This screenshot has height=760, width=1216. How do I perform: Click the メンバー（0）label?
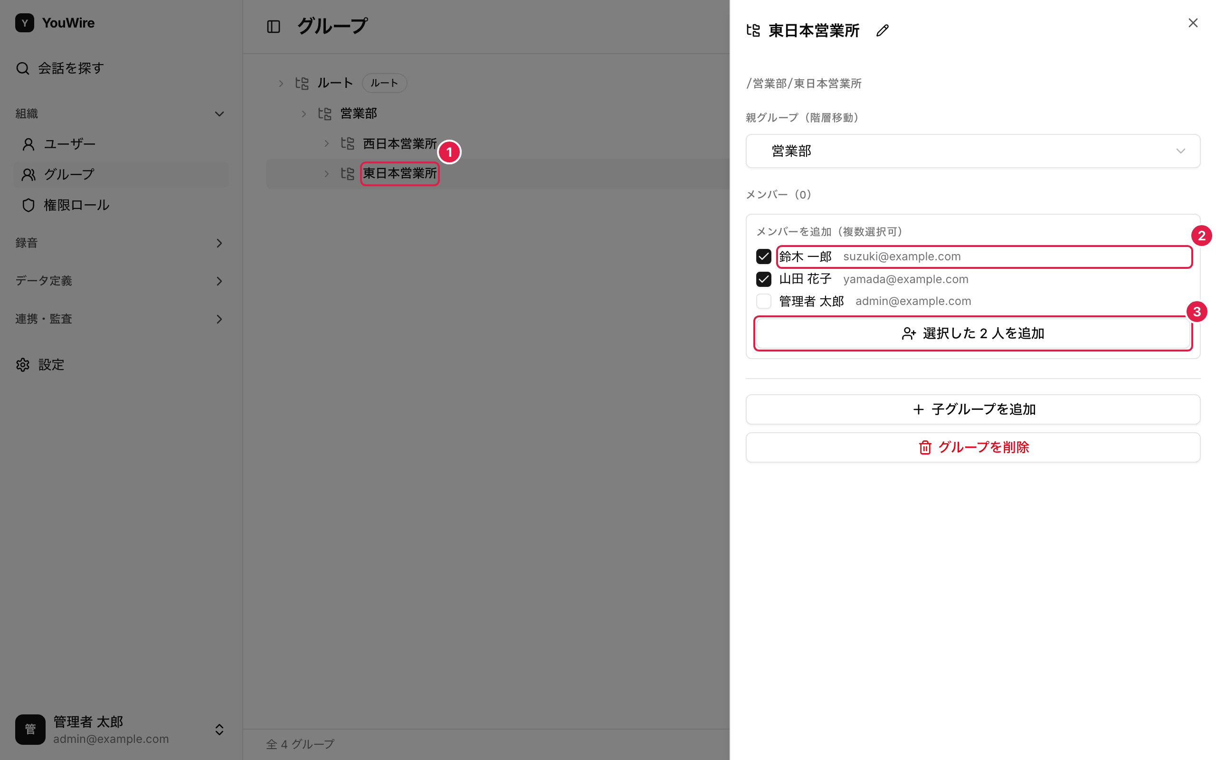click(779, 195)
